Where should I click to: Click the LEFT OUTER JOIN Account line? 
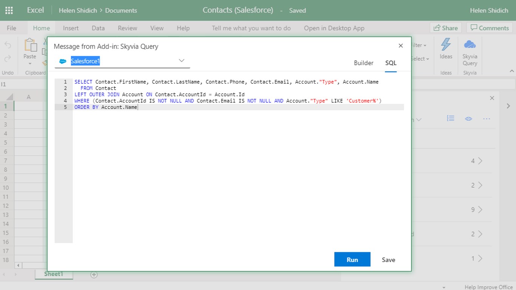tap(159, 94)
